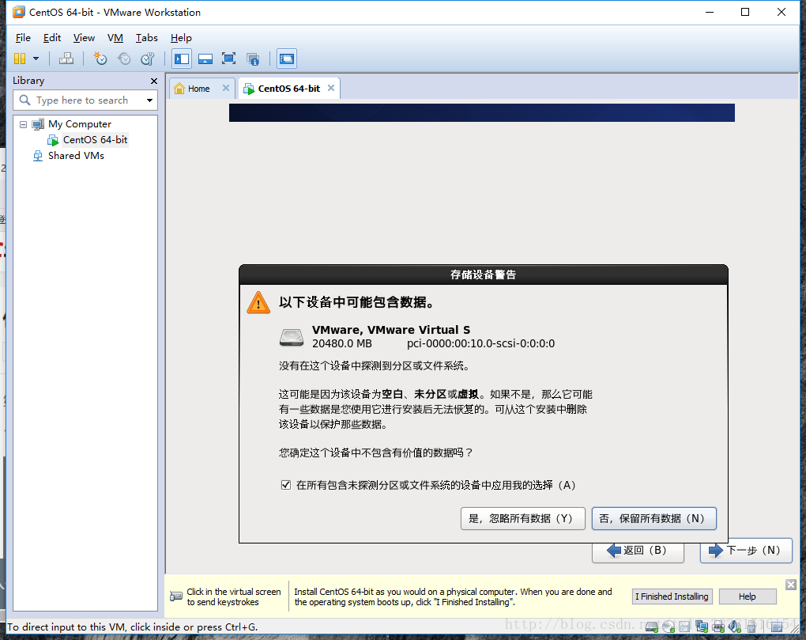
Task: Close the Library panel
Action: [154, 81]
